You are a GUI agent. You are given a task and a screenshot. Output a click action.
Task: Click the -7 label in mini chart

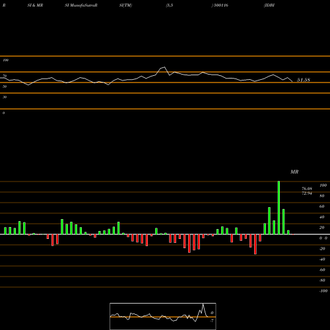click(212, 321)
